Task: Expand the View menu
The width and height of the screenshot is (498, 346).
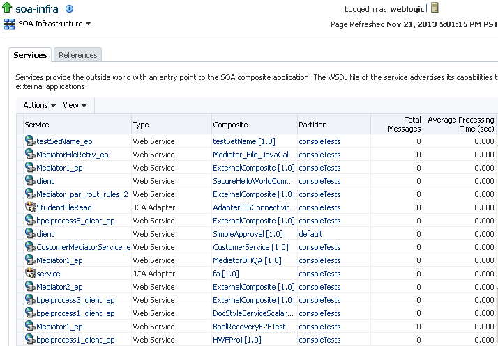Action: tap(75, 105)
